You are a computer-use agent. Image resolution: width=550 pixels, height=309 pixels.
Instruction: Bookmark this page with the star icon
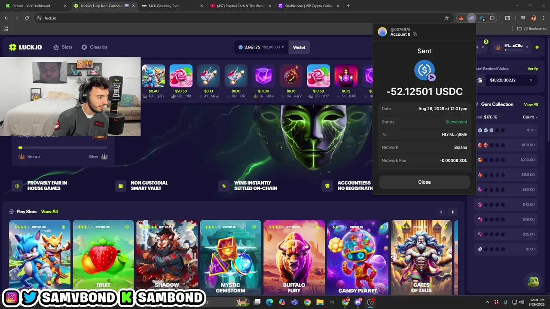coord(447,18)
